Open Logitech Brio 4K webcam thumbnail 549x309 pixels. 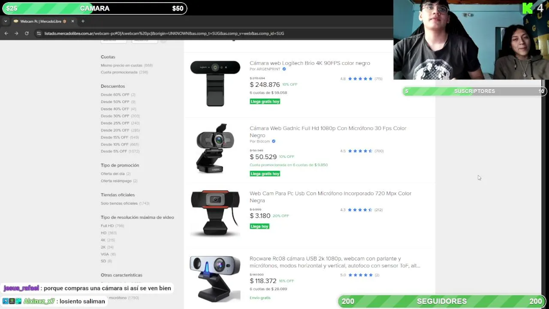click(215, 83)
